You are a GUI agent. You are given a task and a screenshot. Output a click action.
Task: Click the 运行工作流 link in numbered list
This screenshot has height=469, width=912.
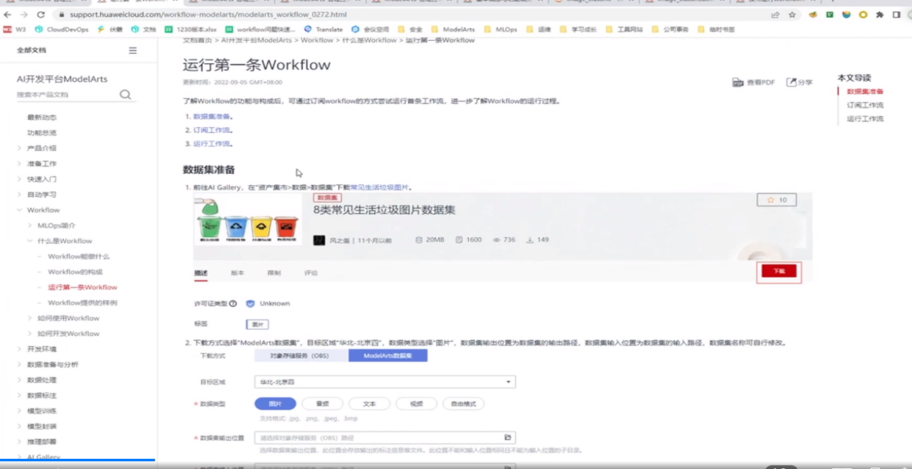(x=211, y=144)
